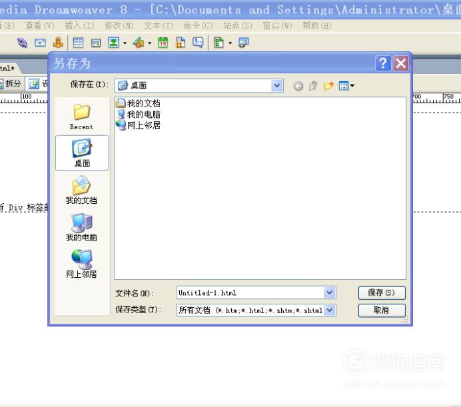This screenshot has height=407, width=461.
Task: Expand the Media icon dropdown arrow
Action: (150, 43)
